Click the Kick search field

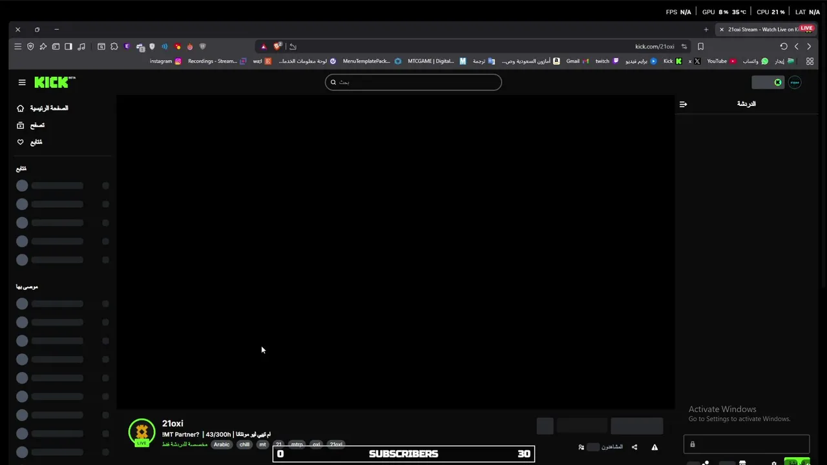413,82
